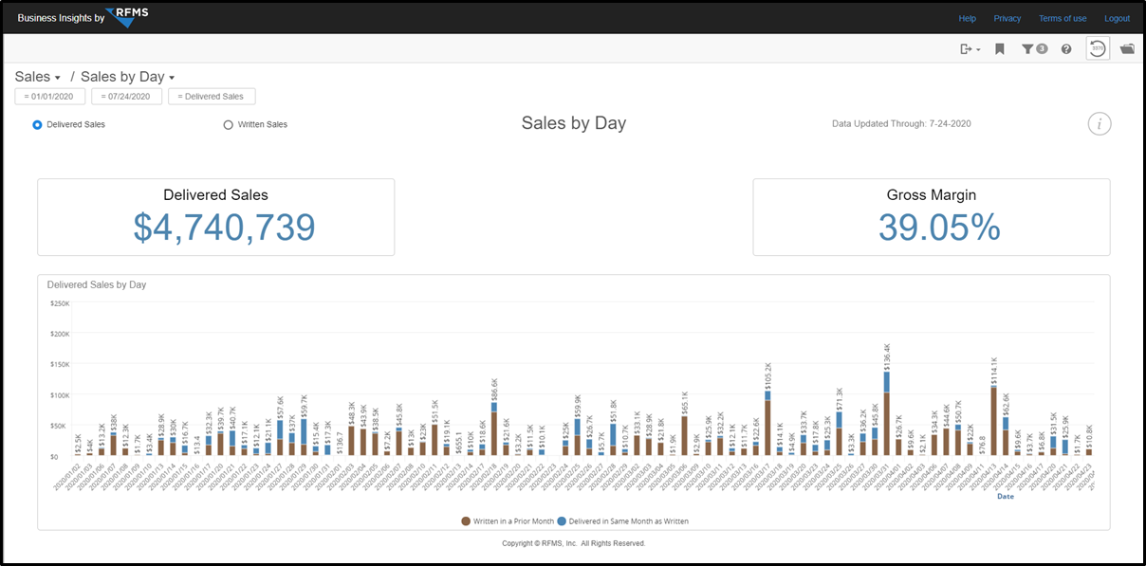Click the $136.4K tallest bar label
The height and width of the screenshot is (566, 1146).
point(887,356)
